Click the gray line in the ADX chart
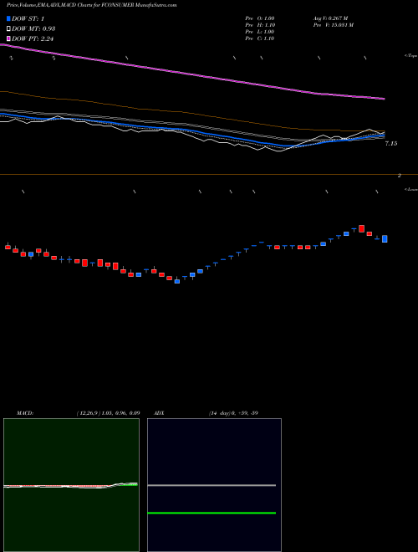Screen dimensions: 418x552 tap(212, 485)
